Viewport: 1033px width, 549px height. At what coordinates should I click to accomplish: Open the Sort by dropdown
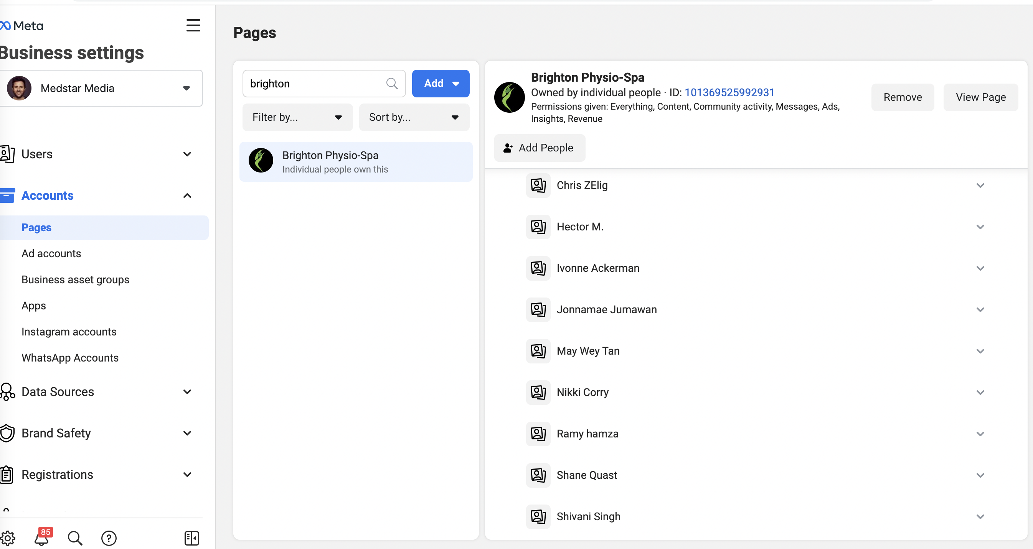[414, 117]
